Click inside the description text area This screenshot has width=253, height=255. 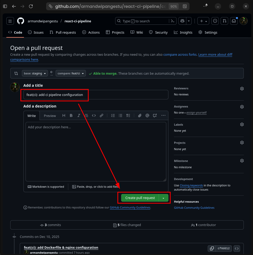coord(96,151)
